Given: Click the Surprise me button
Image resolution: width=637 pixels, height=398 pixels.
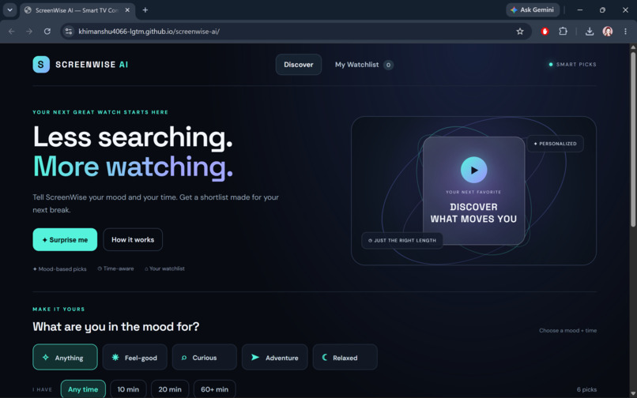Looking at the screenshot, I should 65,239.
